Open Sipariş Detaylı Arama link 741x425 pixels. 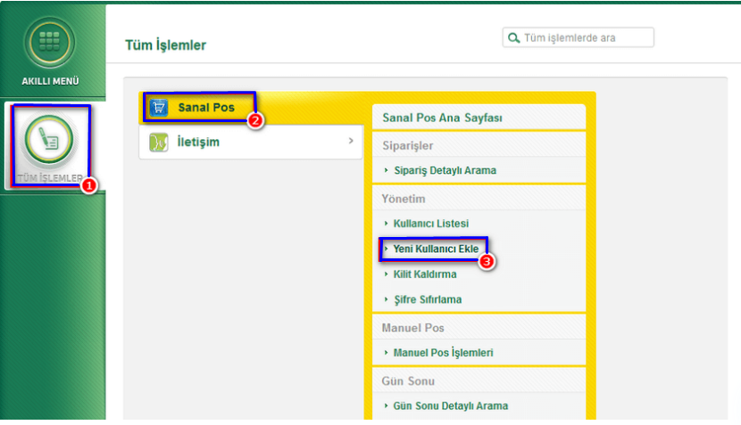click(x=445, y=170)
